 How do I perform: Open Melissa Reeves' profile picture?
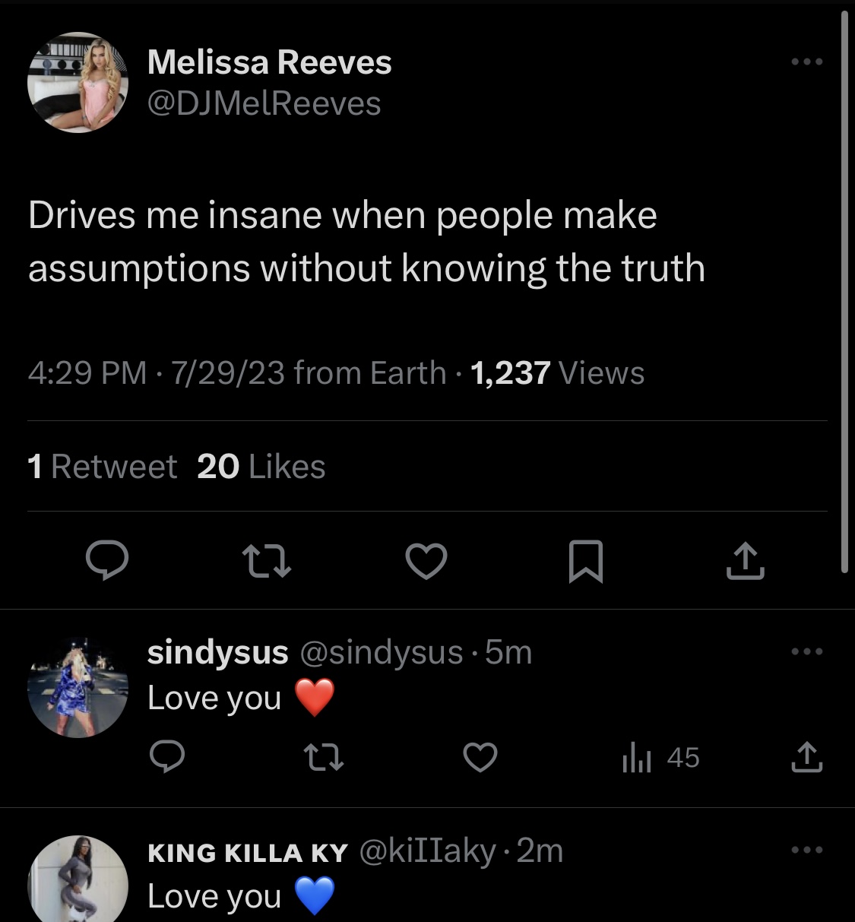[78, 82]
